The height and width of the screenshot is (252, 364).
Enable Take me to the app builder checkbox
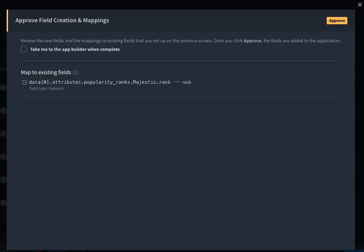tap(24, 49)
